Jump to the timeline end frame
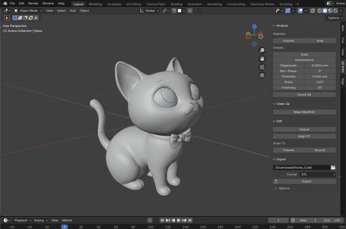 pyautogui.click(x=190, y=220)
